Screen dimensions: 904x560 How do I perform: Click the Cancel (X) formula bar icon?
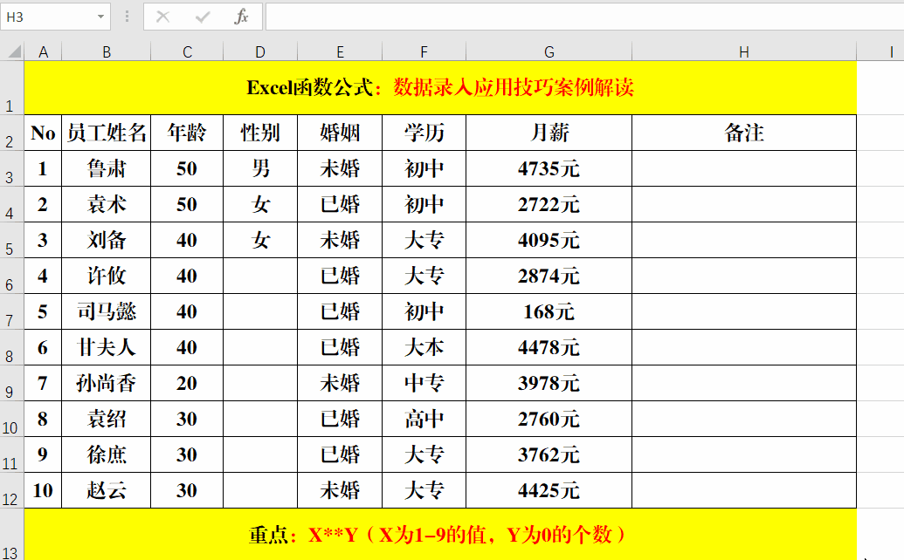pos(163,17)
